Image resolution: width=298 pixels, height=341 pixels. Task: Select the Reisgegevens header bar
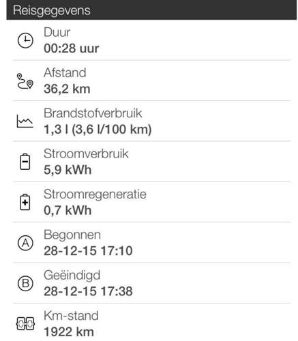pos(151,10)
